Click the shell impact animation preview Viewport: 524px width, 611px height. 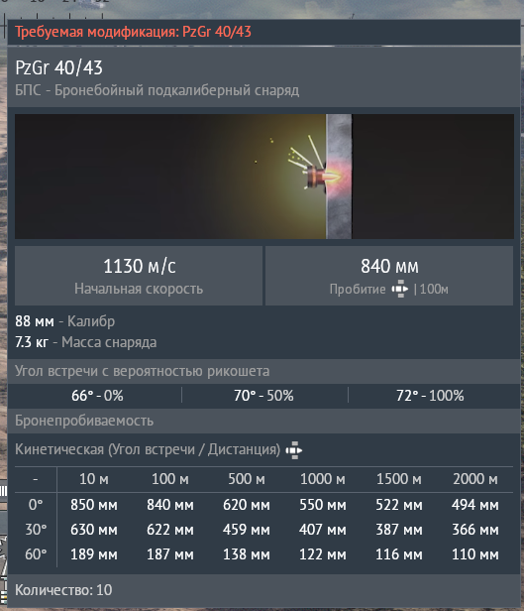pyautogui.click(x=264, y=177)
